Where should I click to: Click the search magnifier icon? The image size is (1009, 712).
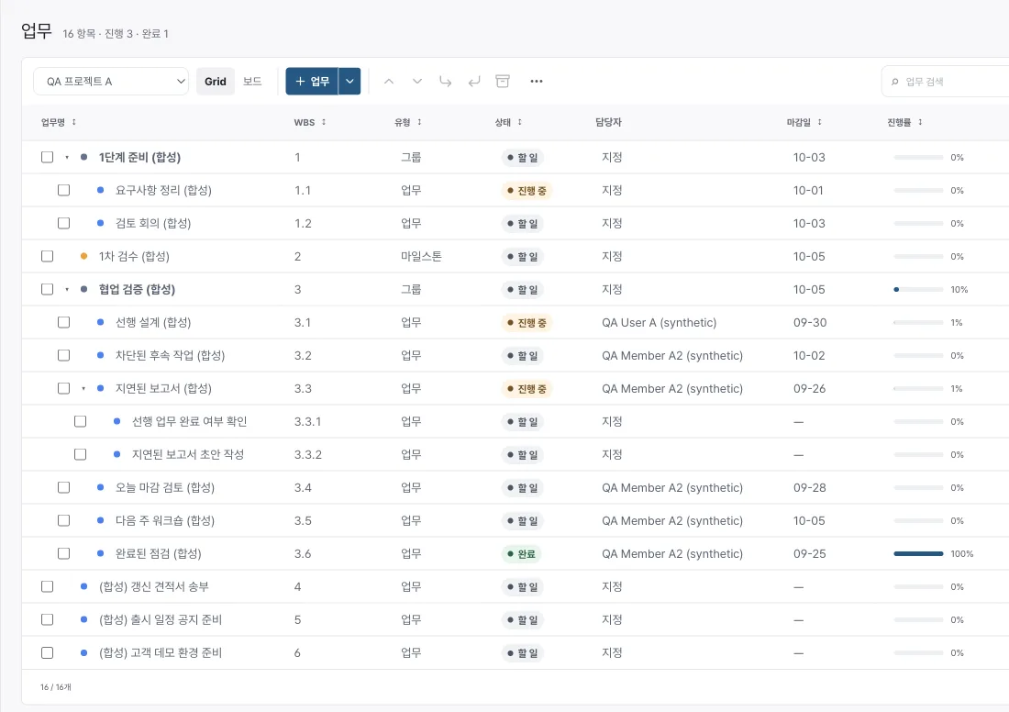894,82
